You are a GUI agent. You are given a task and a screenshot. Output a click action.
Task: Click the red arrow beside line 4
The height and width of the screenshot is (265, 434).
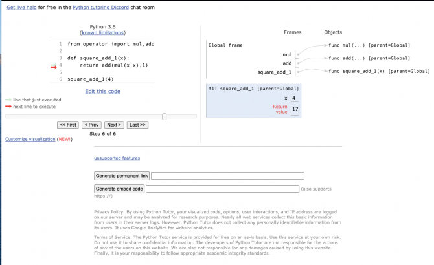(x=54, y=65)
